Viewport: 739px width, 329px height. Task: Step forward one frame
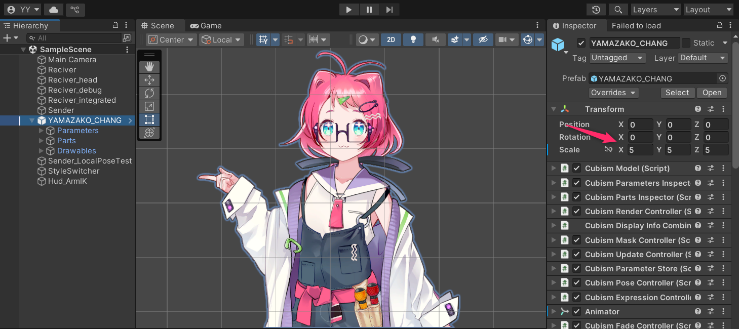coord(390,10)
